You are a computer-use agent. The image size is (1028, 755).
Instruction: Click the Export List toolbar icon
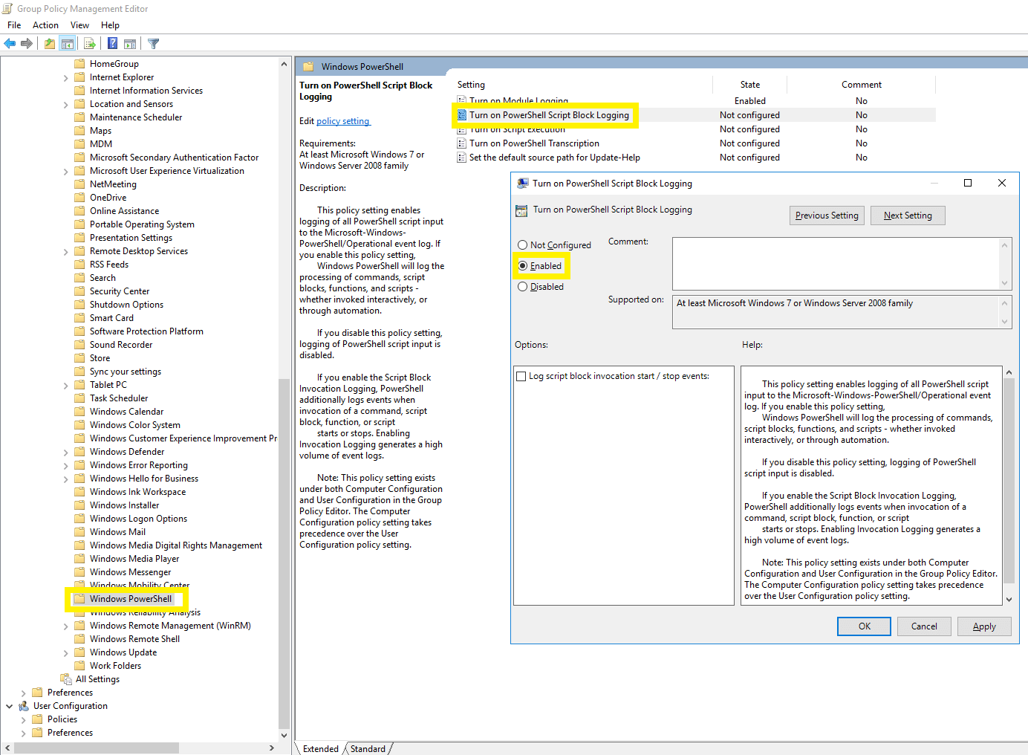click(x=89, y=43)
